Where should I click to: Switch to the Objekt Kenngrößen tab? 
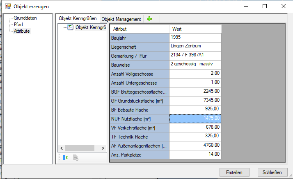coord(78,18)
